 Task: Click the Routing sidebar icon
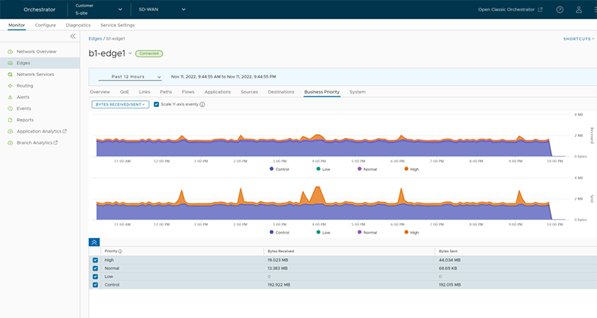tap(11, 86)
